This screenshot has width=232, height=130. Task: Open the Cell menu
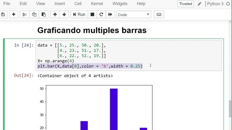[x=78, y=4]
